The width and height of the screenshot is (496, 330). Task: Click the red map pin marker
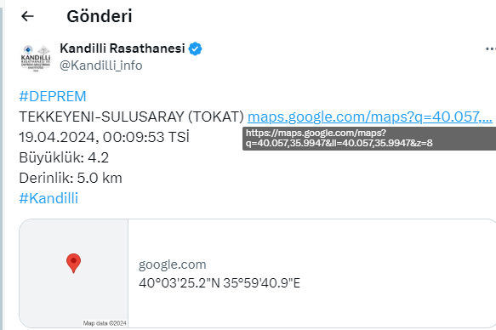pos(73,263)
